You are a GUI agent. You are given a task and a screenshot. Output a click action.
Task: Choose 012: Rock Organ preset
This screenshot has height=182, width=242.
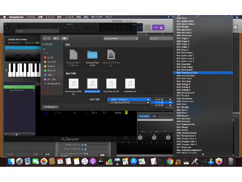pos(203,53)
